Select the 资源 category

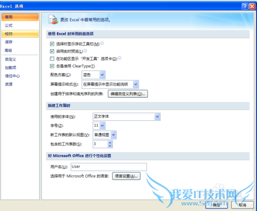pos(20,84)
